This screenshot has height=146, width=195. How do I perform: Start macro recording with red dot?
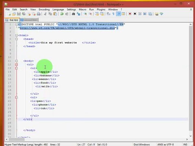pos(130,14)
